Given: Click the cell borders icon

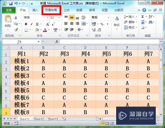Looking at the screenshot, I should 26,30.
